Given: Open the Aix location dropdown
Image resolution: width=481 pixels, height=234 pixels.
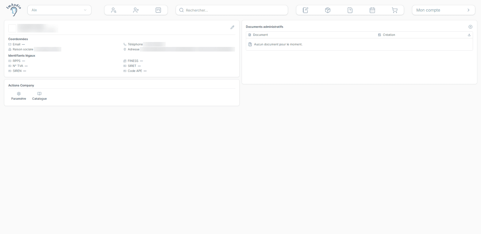Looking at the screenshot, I should click(59, 10).
